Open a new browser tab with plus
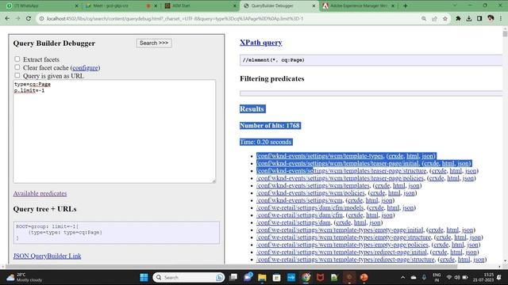The height and width of the screenshot is (285, 508). pyautogui.click(x=406, y=6)
